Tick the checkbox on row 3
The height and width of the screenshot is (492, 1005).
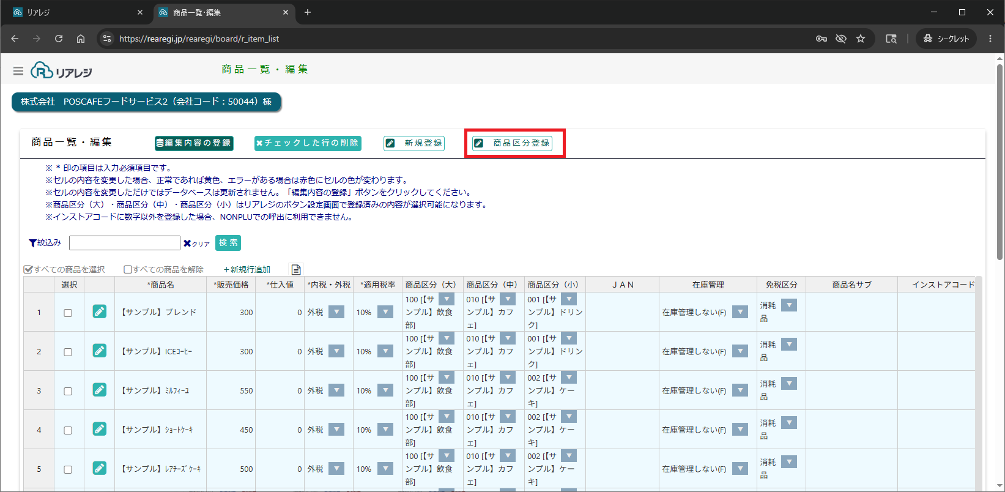point(68,391)
